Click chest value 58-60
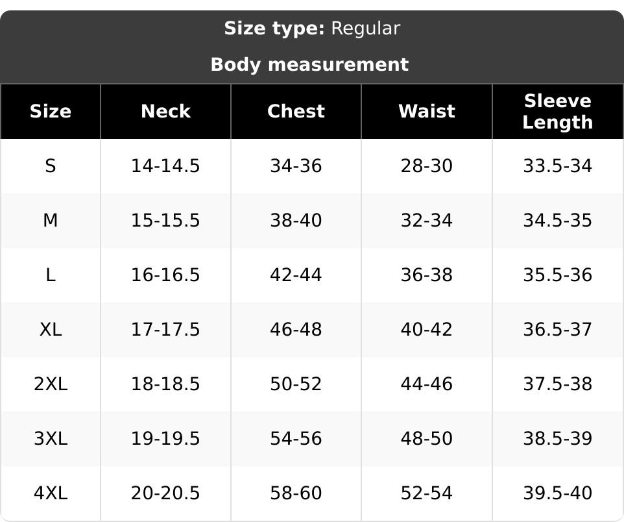Image resolution: width=624 pixels, height=522 pixels. coord(296,493)
